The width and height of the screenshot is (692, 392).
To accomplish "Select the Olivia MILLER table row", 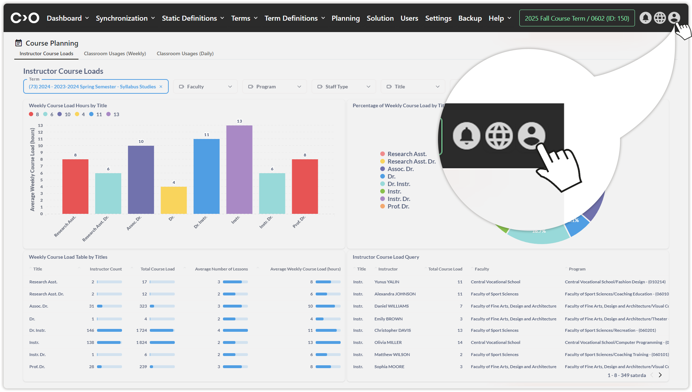I will (x=388, y=342).
